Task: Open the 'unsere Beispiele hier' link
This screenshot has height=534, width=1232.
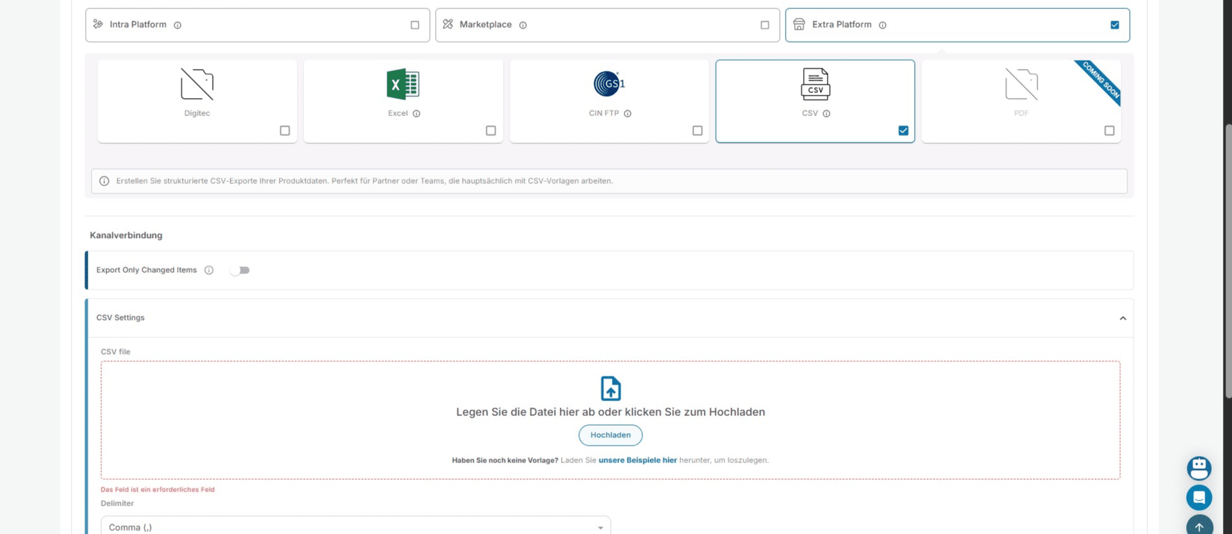Action: click(637, 460)
